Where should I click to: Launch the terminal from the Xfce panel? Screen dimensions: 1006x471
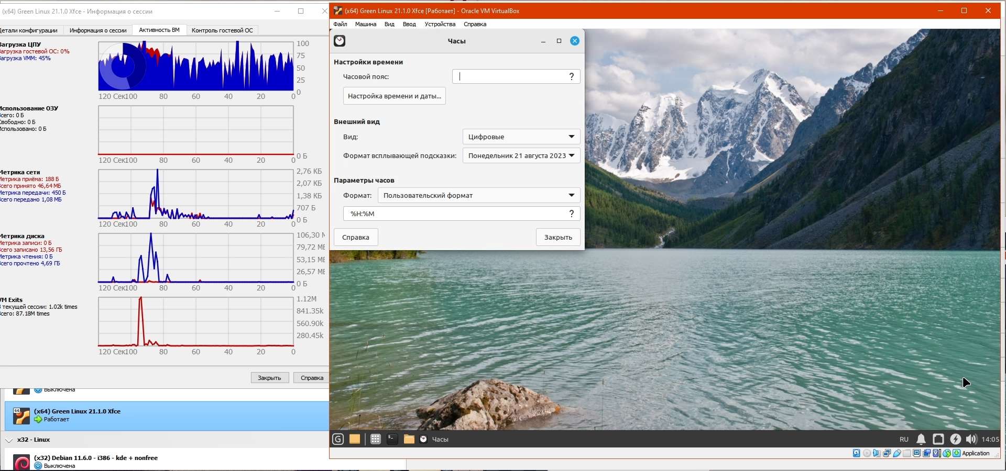[x=392, y=439]
